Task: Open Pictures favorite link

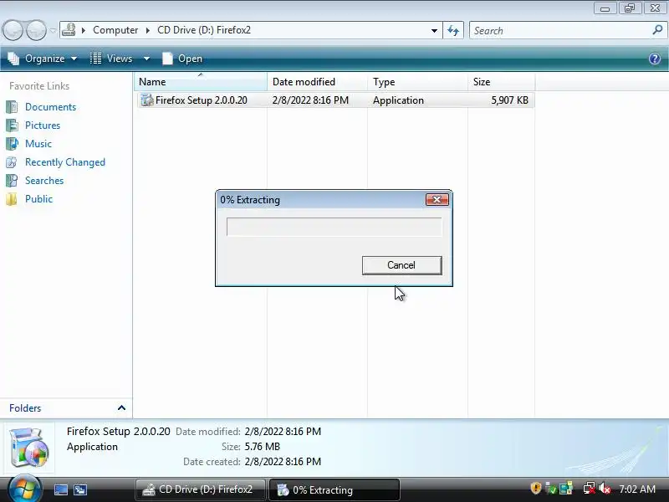Action: [x=43, y=125]
